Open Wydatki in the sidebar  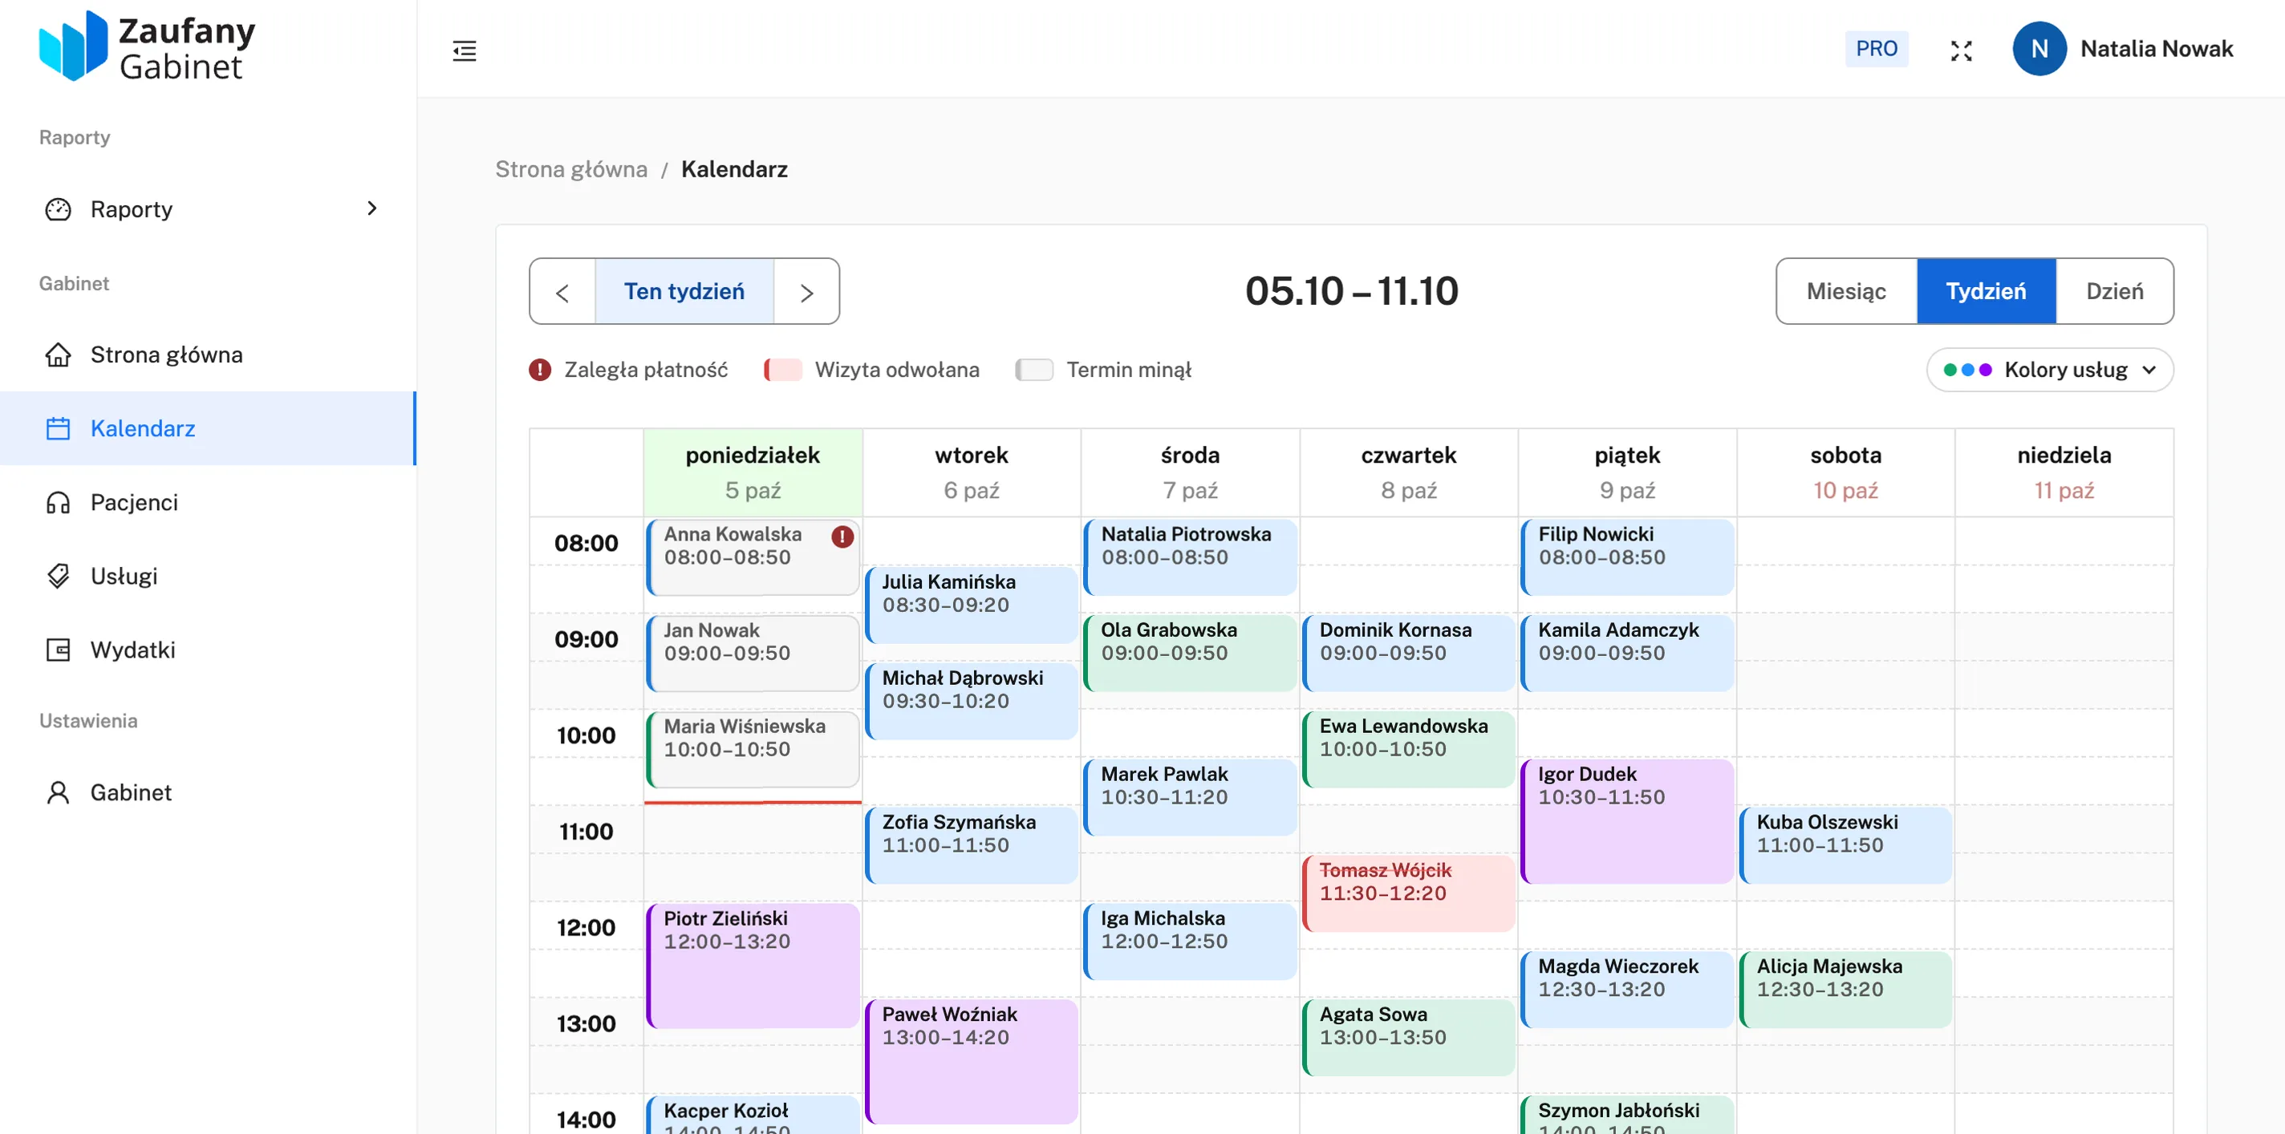click(x=208, y=650)
